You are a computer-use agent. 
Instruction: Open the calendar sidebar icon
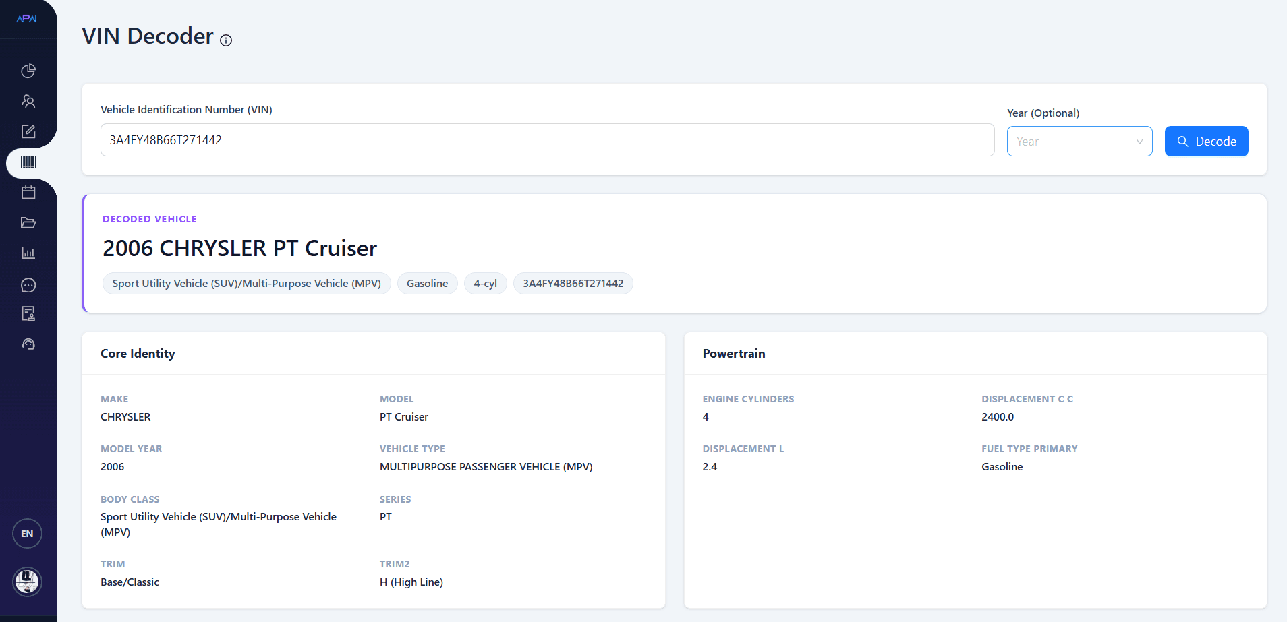click(28, 192)
